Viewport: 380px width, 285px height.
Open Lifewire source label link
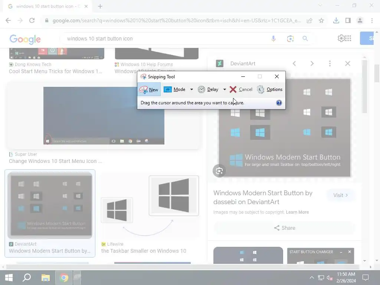tap(115, 244)
